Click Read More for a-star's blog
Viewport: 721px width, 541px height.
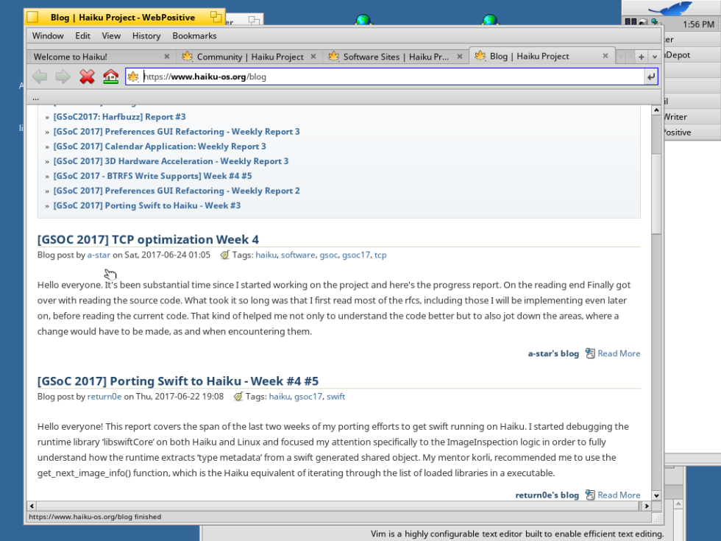coord(618,353)
